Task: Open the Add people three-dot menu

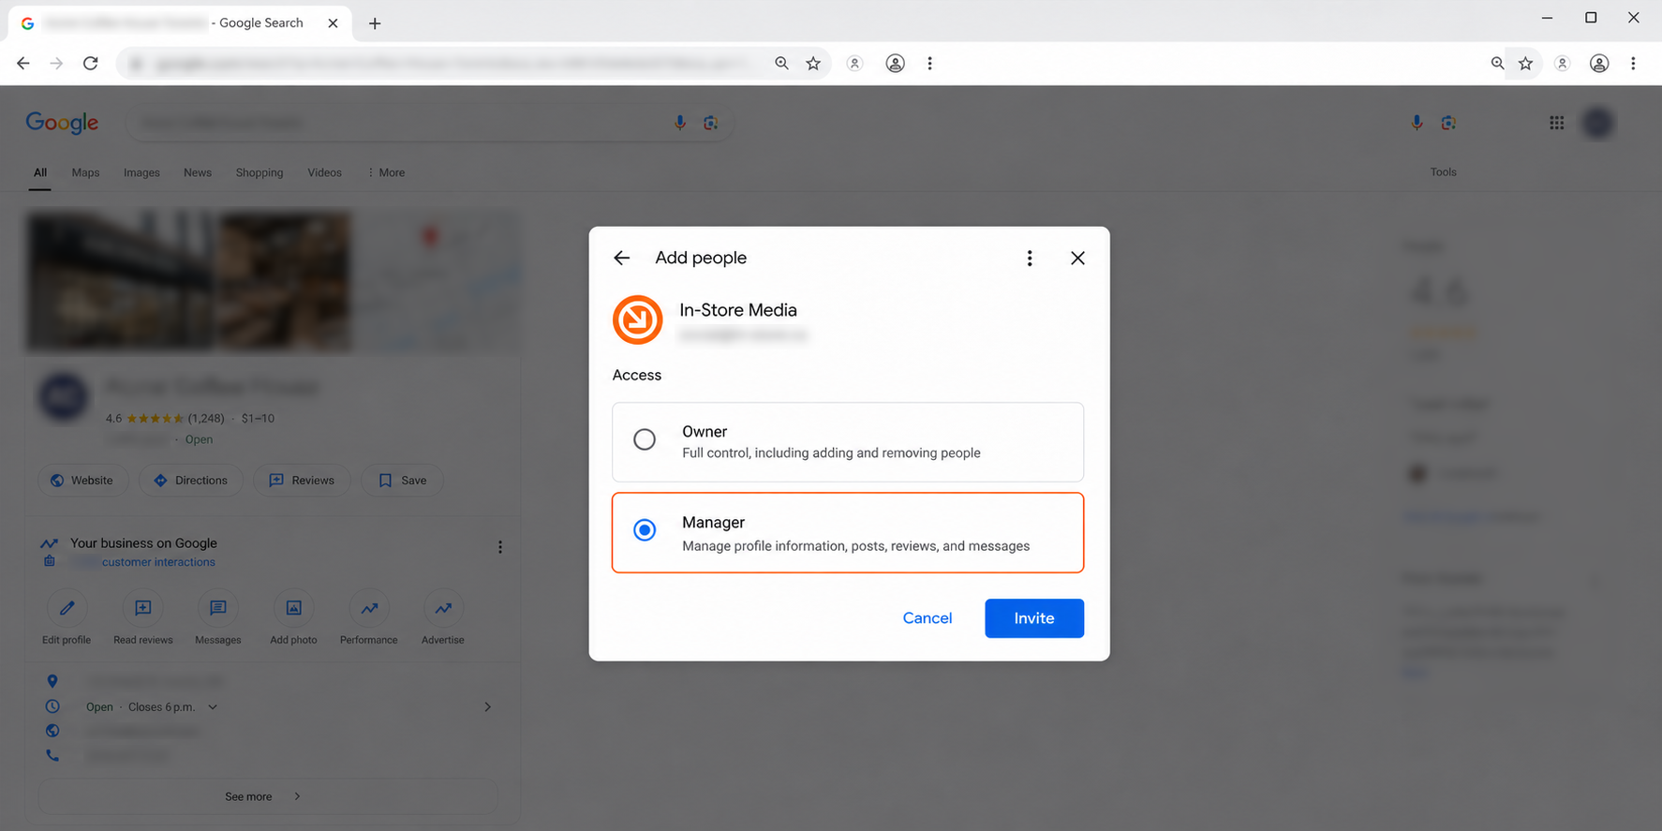Action: click(1030, 258)
